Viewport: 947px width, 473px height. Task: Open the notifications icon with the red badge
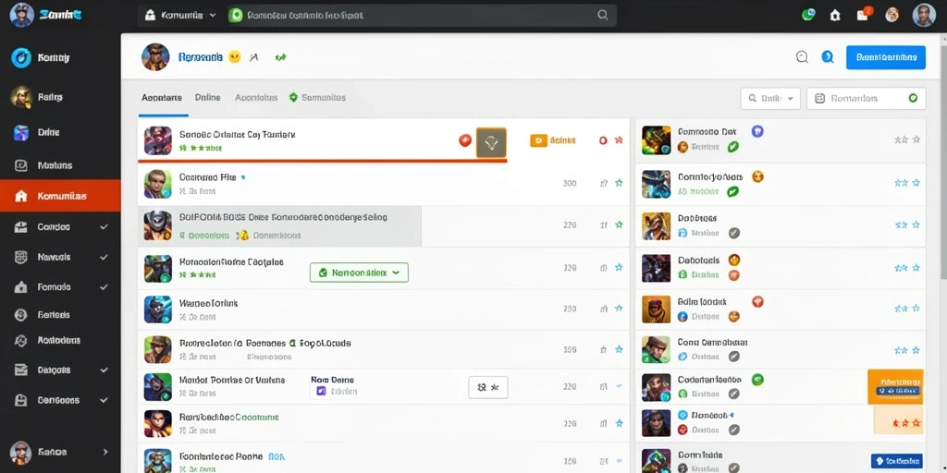click(x=864, y=15)
